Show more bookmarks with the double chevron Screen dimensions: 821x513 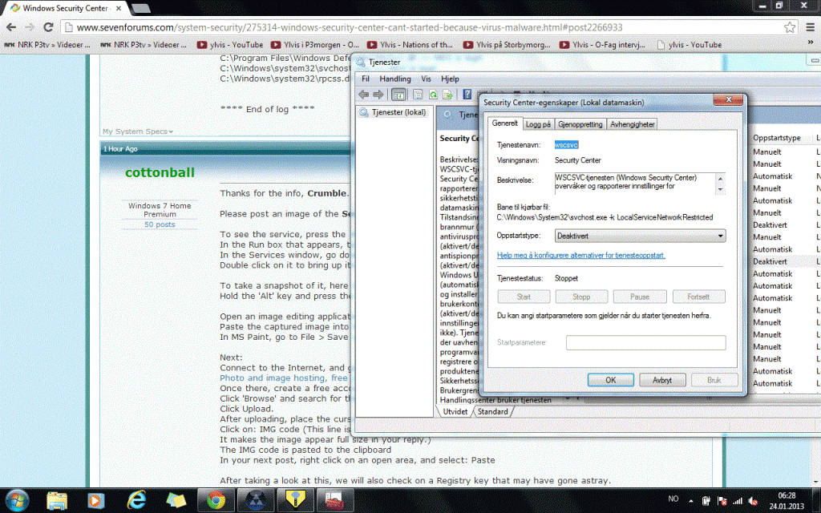(811, 42)
